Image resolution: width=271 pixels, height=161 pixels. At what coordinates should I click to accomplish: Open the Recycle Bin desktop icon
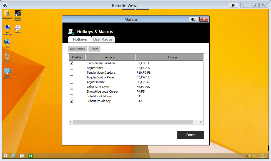point(7,58)
